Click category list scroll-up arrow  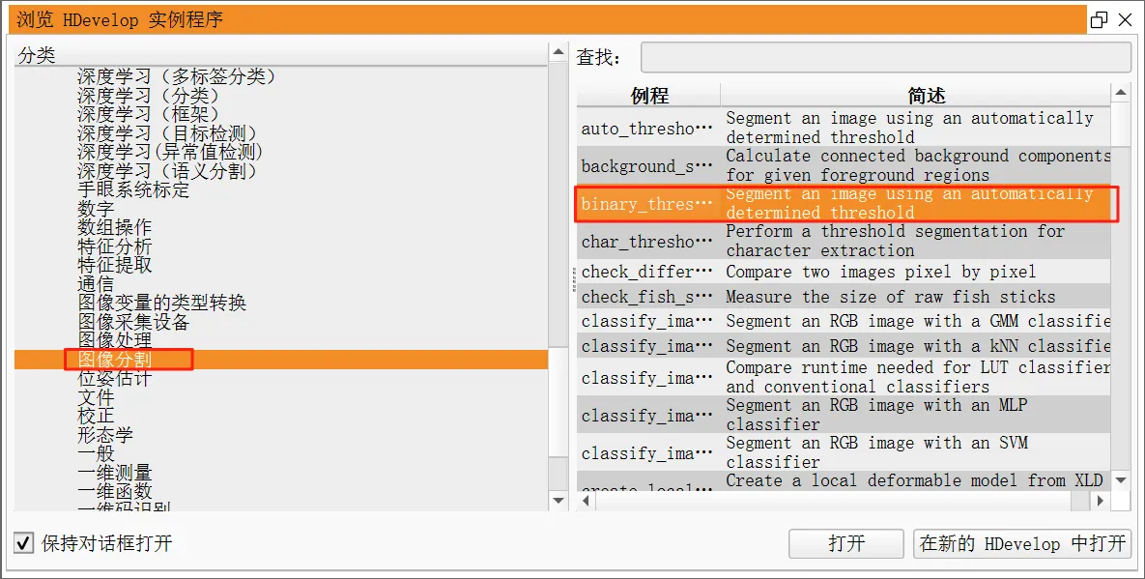pos(558,52)
